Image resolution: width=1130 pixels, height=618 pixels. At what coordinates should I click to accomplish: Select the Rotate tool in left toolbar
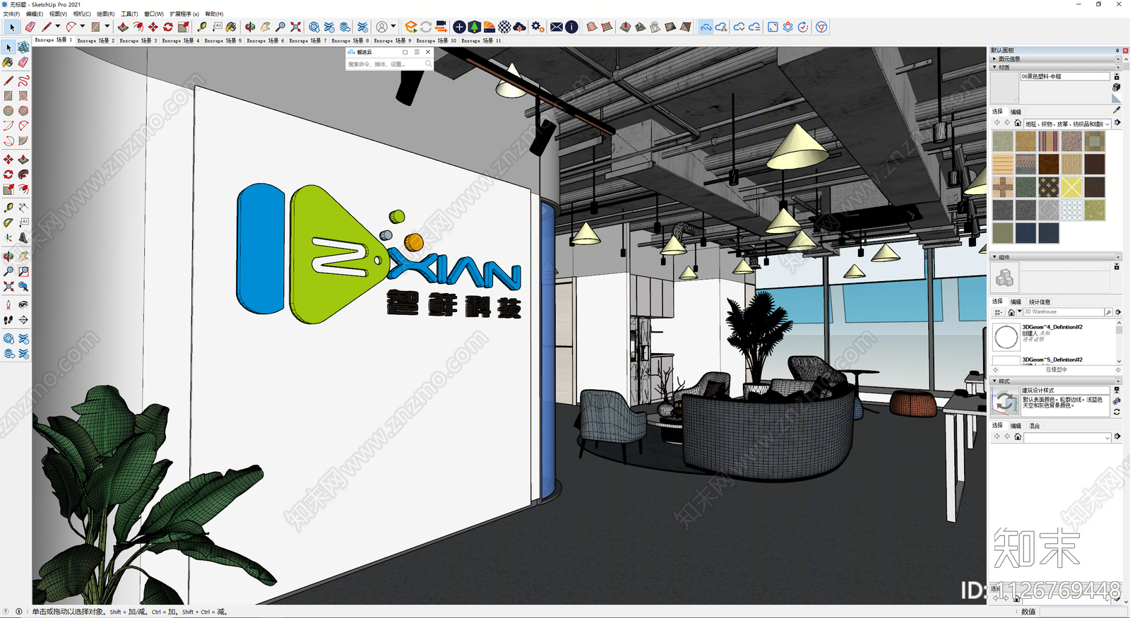[x=8, y=174]
